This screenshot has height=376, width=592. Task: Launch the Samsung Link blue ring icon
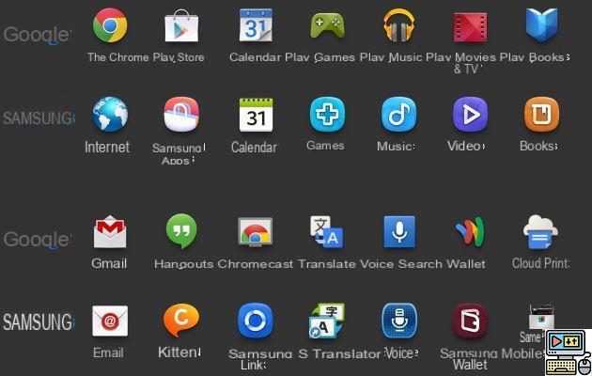[x=256, y=321]
